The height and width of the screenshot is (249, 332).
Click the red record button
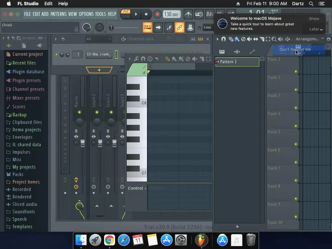coord(157,14)
